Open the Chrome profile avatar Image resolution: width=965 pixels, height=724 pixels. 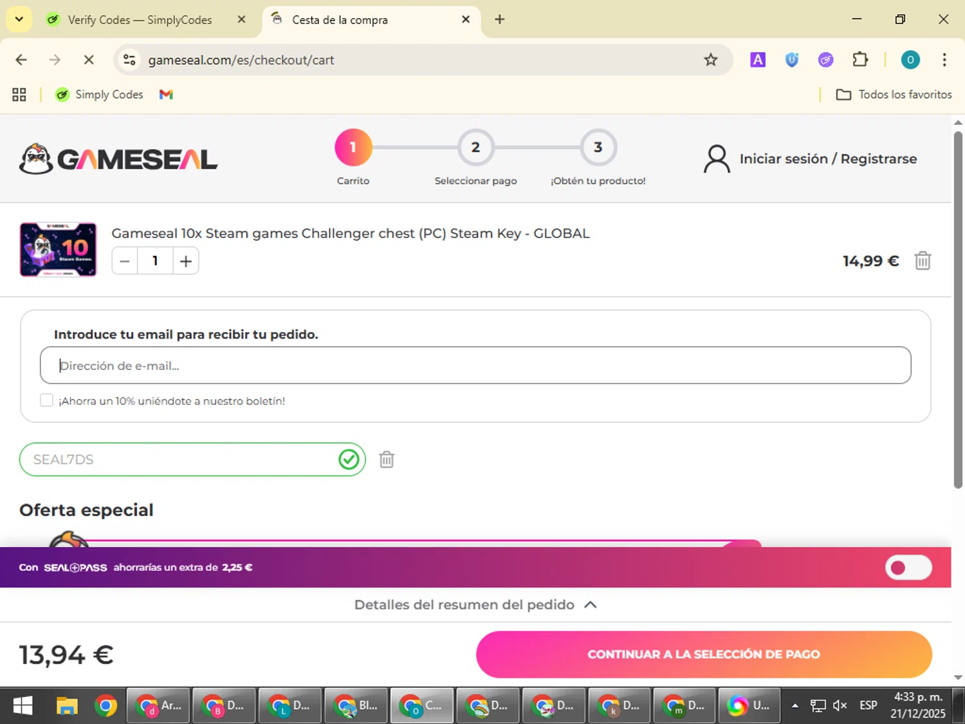point(910,60)
